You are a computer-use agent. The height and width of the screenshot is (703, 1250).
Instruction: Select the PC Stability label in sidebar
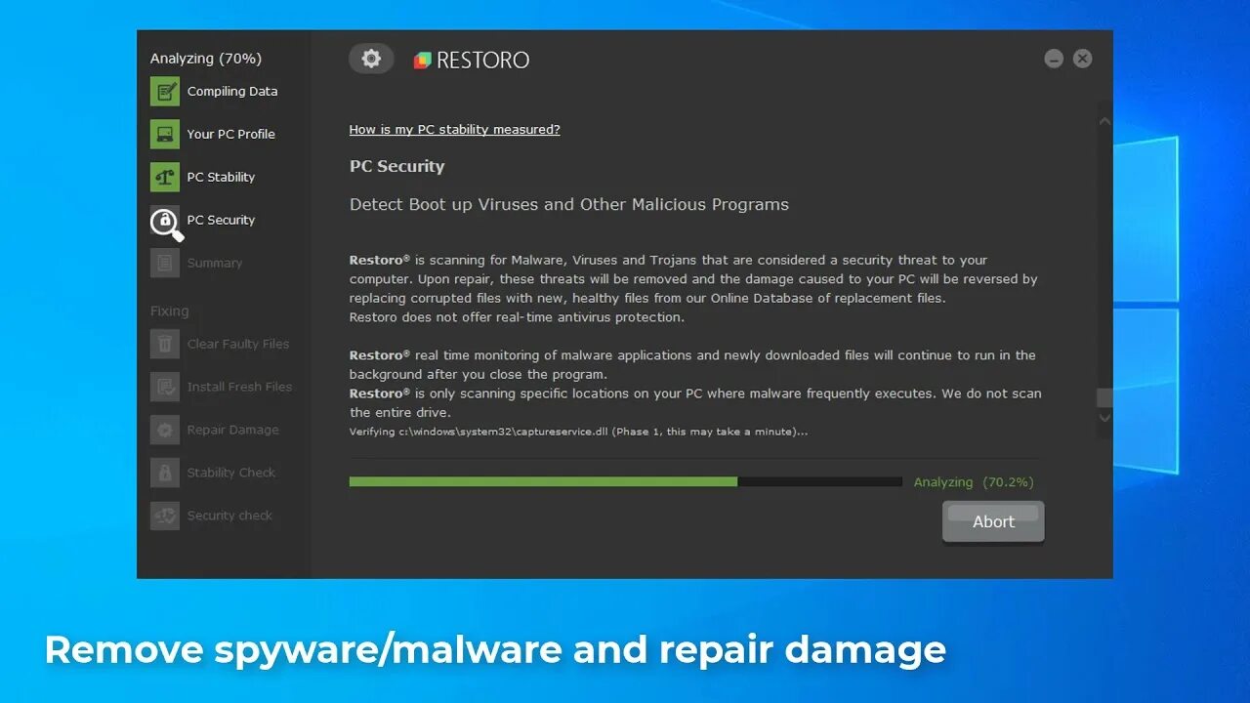[221, 177]
